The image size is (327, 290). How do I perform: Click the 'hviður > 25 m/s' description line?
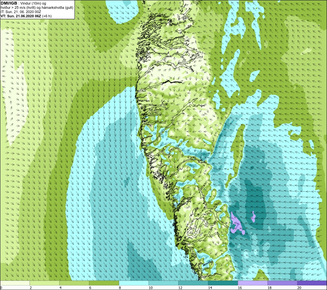point(37,8)
